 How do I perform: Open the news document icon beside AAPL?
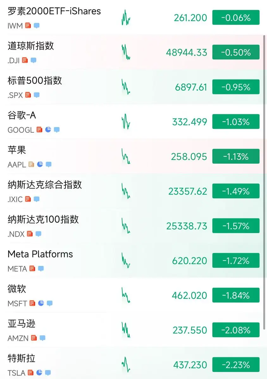[x=31, y=164]
